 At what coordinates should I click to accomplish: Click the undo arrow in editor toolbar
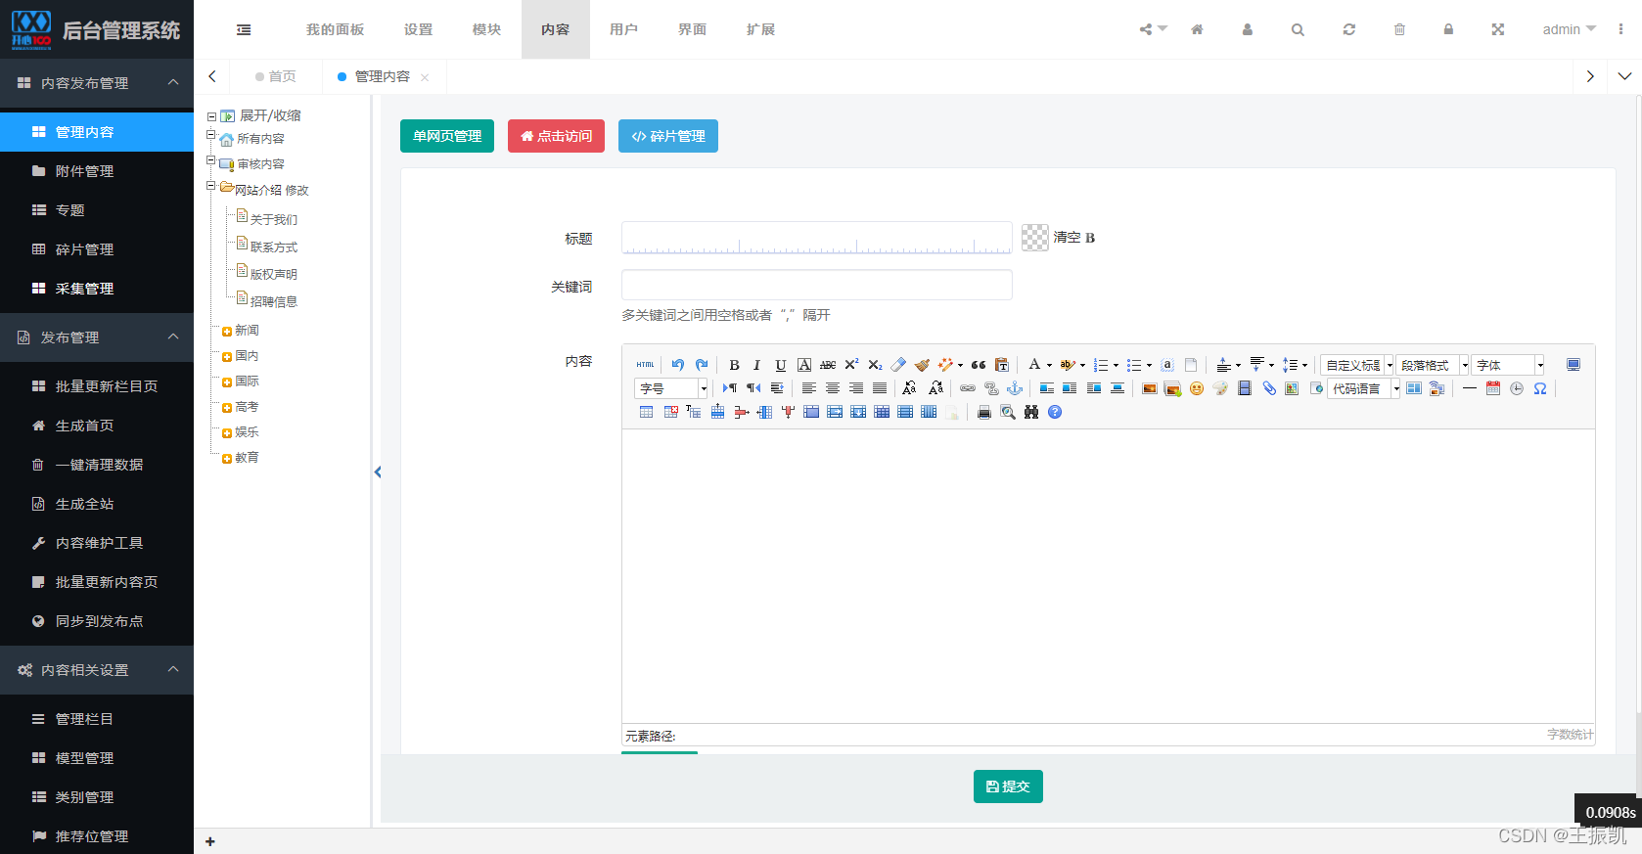[x=678, y=365]
